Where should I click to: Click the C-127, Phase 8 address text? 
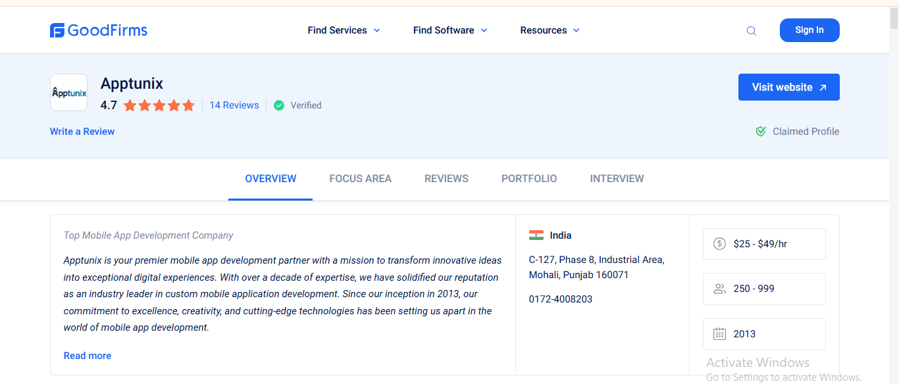pos(597,267)
